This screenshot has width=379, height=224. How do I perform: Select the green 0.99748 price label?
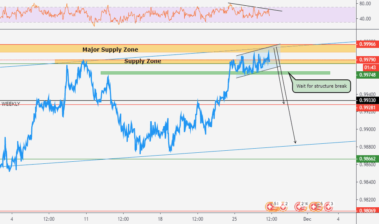367,75
